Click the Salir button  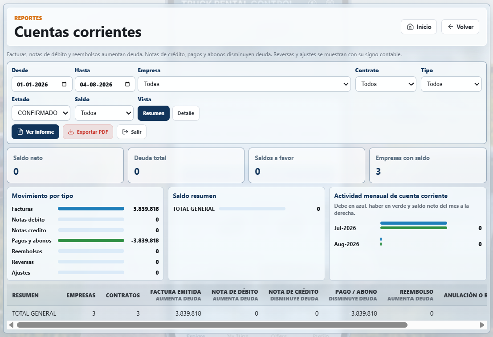click(131, 132)
